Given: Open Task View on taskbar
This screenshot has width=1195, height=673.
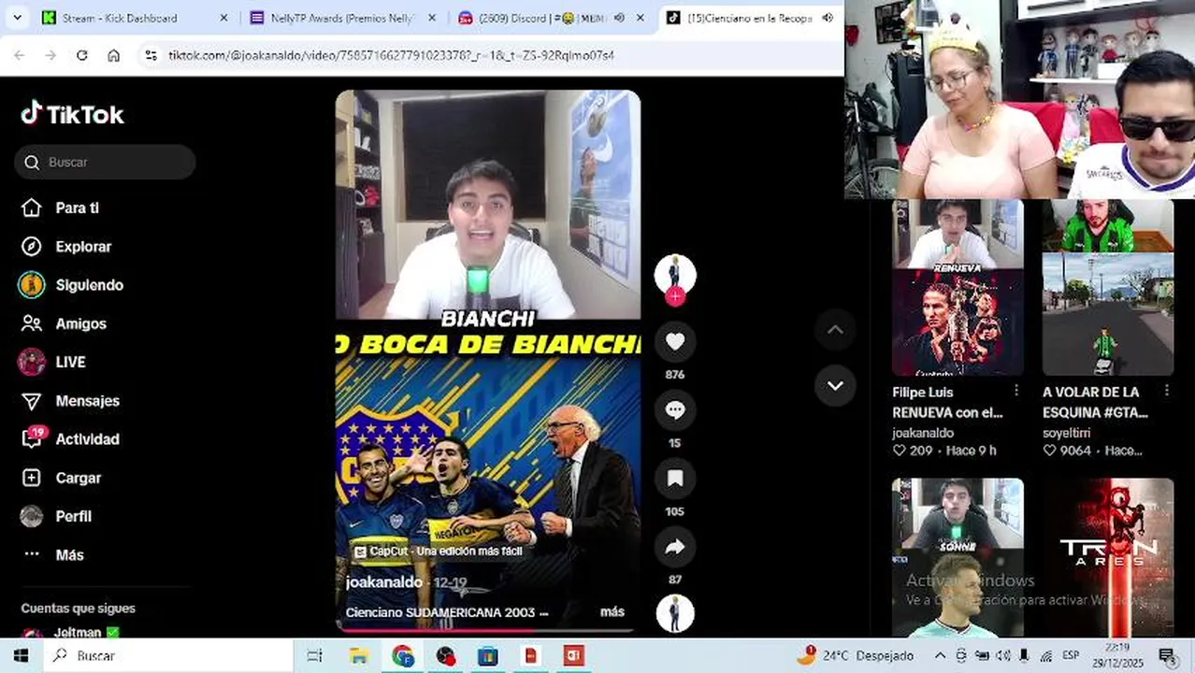Looking at the screenshot, I should click(315, 655).
